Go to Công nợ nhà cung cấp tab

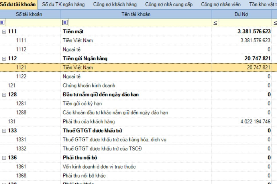coord(169,5)
